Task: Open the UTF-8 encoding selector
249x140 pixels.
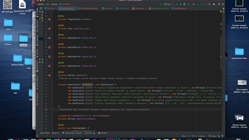Action: pyautogui.click(x=194, y=136)
